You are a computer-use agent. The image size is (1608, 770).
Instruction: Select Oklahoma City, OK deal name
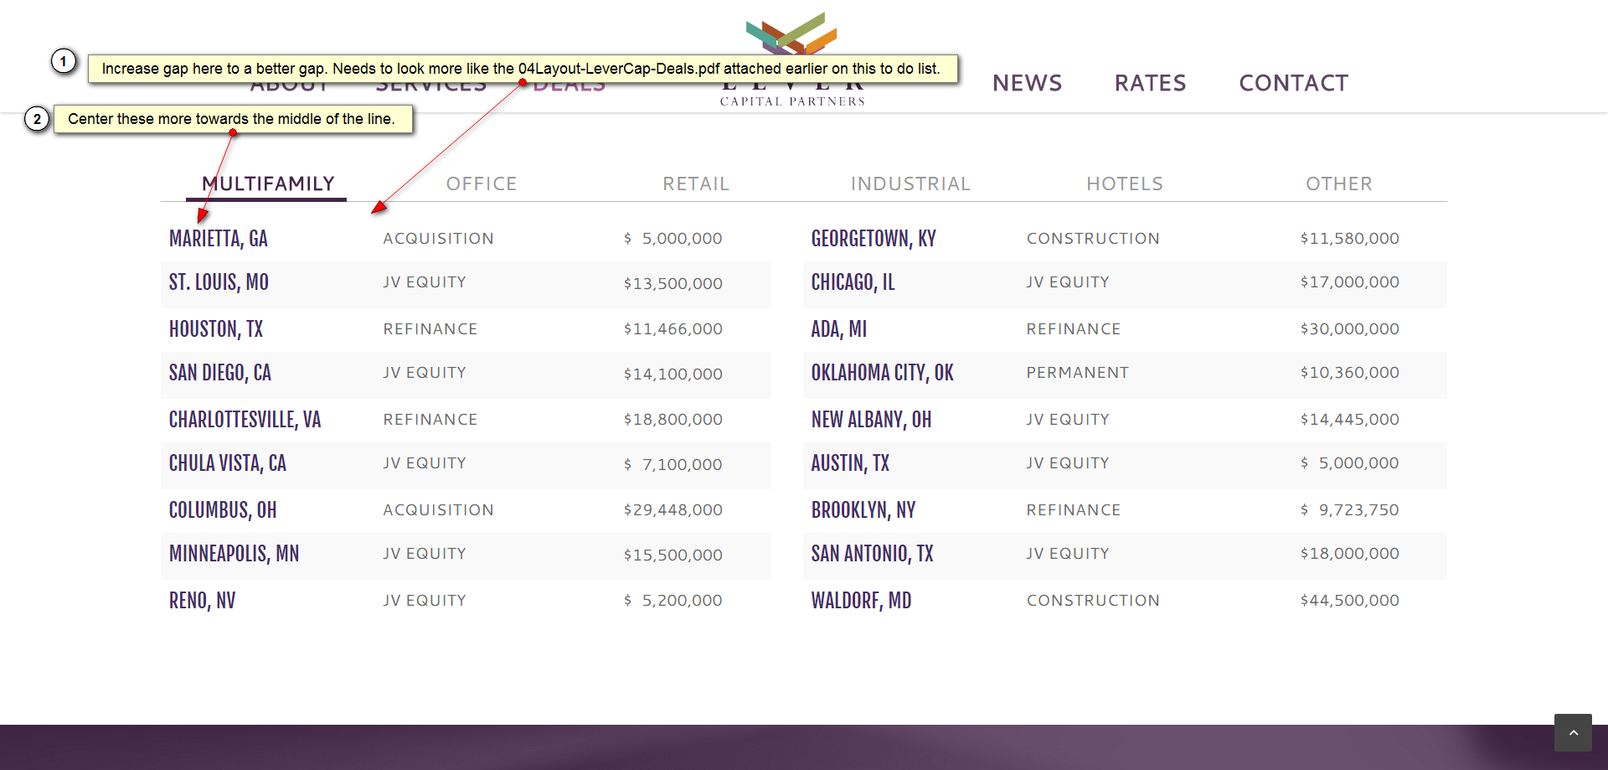click(x=883, y=373)
